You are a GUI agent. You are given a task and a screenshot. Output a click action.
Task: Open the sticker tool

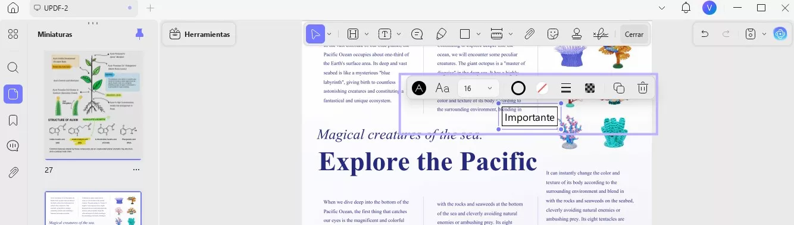pos(553,34)
